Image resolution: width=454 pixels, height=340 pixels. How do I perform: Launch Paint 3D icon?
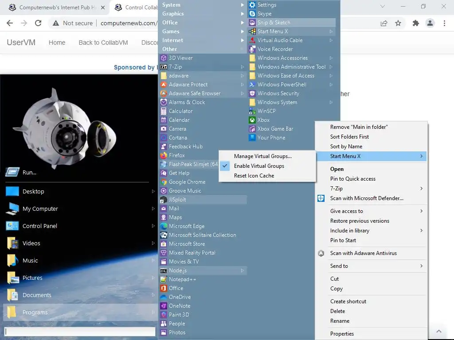coord(164,315)
